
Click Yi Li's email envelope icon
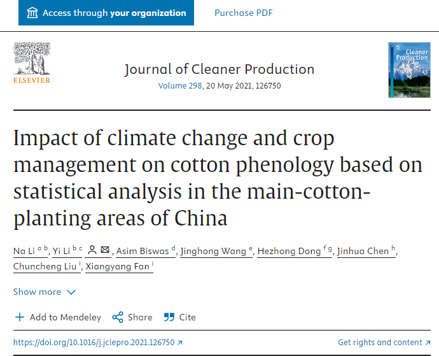point(105,250)
